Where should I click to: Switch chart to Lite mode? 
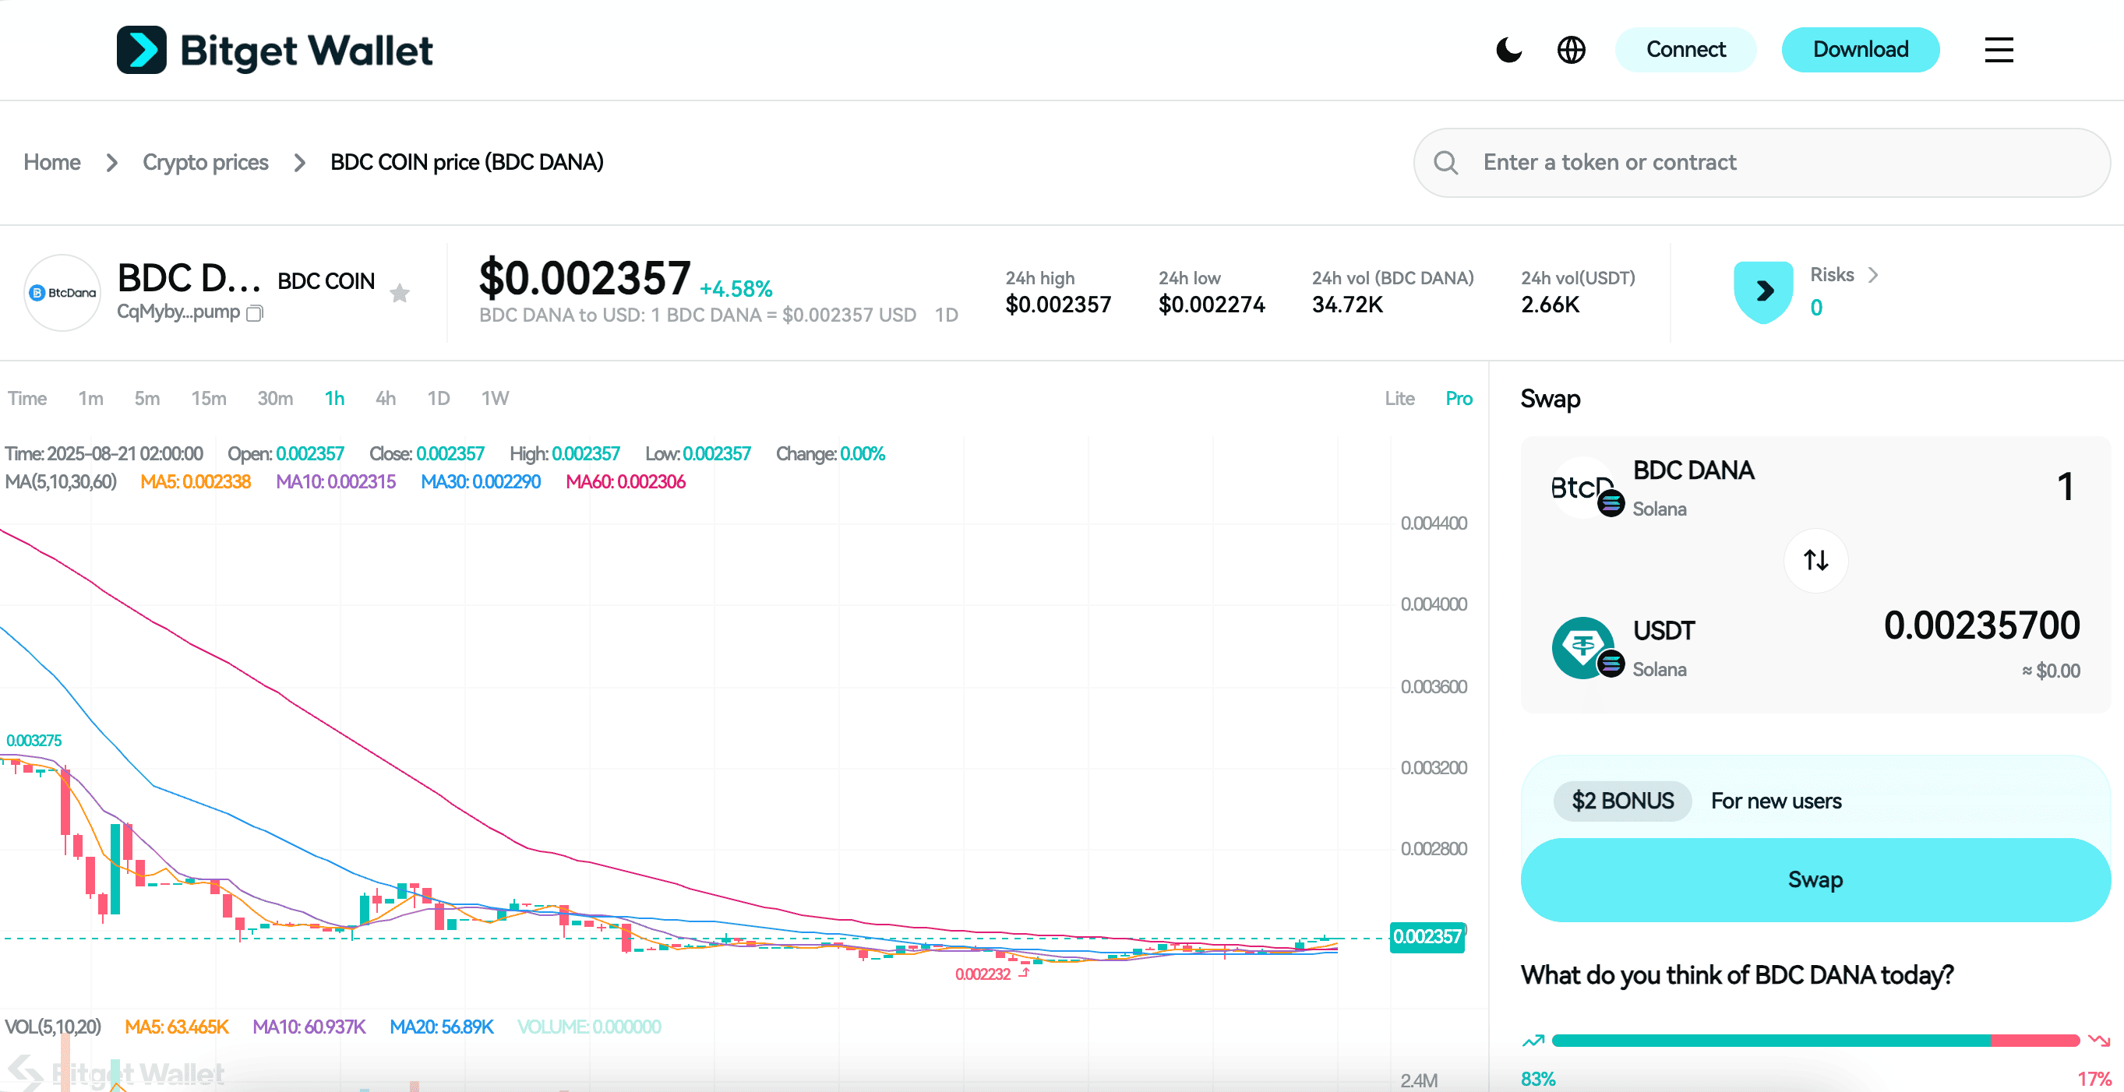click(x=1399, y=399)
